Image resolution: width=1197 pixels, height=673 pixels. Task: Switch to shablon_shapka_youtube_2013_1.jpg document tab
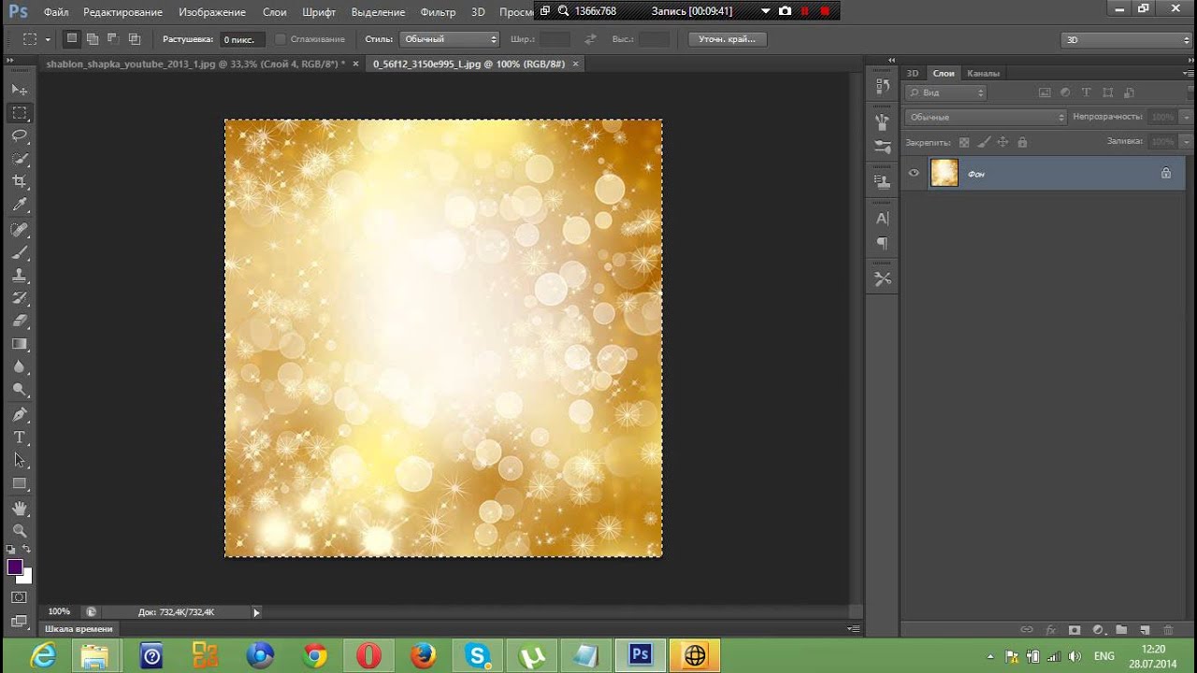195,64
